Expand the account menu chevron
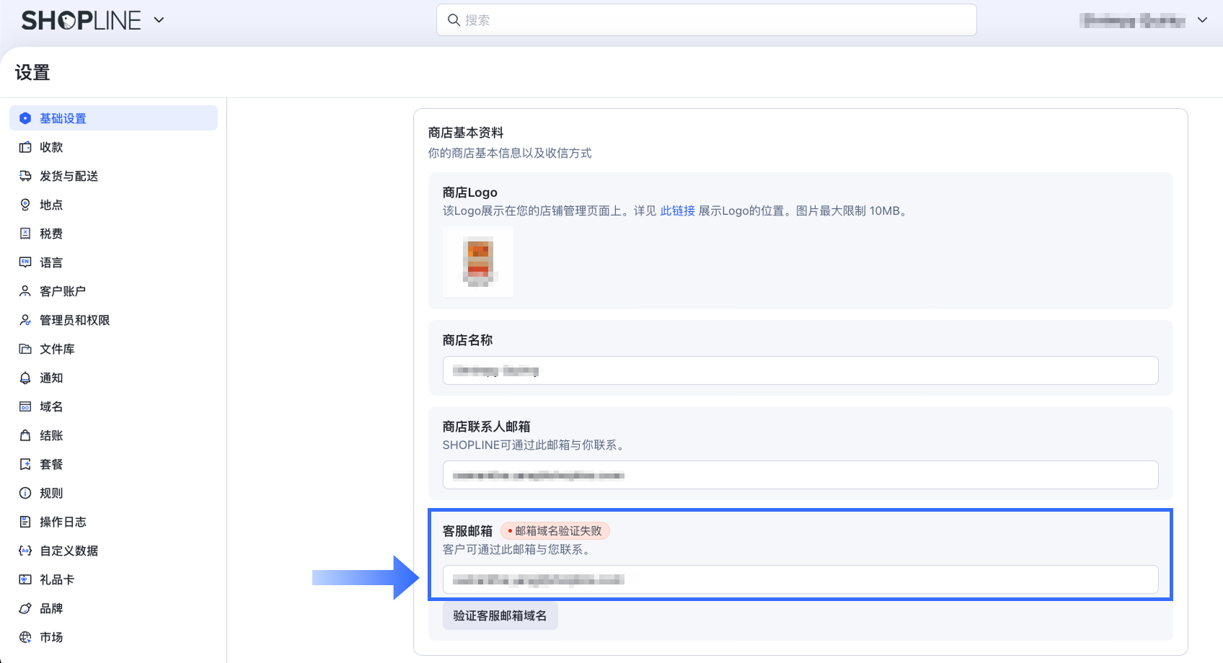This screenshot has width=1223, height=663. click(1202, 20)
